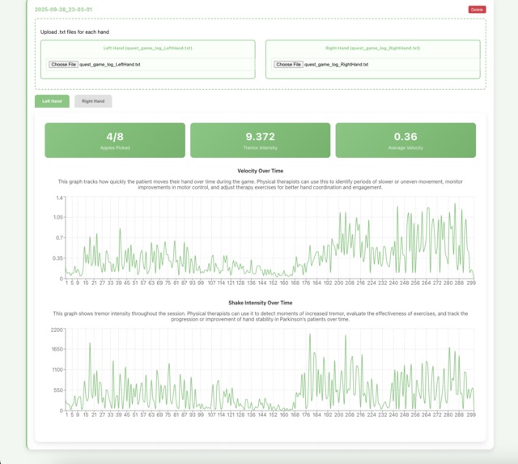Click the file name quest_game_log_RightHand.txt
The height and width of the screenshot is (464, 518).
(336, 65)
